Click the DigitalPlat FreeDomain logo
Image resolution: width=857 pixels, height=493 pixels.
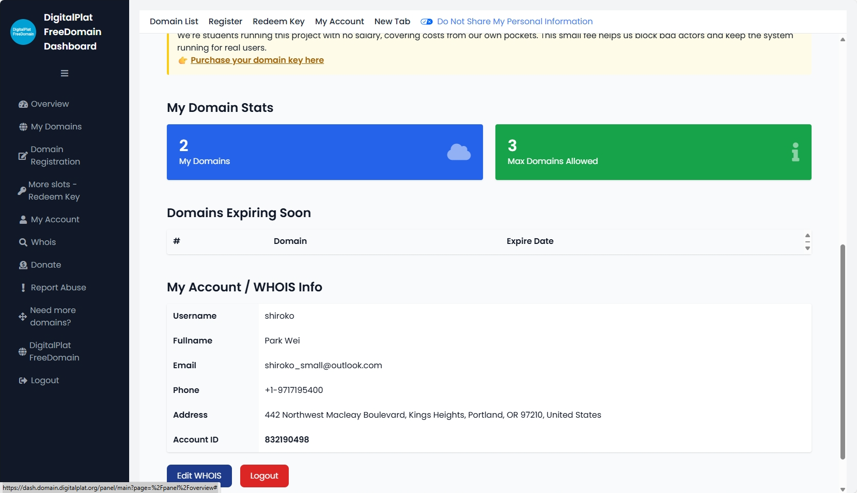(x=23, y=32)
